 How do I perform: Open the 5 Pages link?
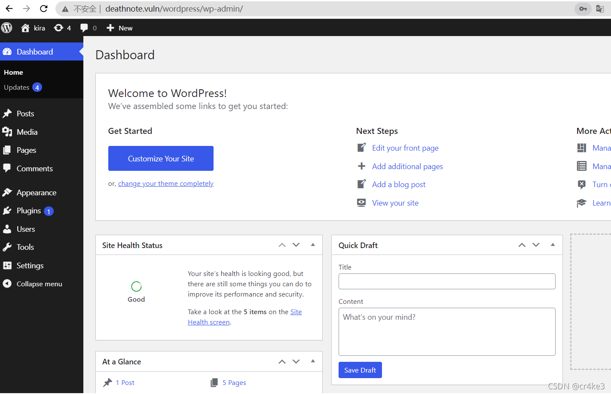234,382
